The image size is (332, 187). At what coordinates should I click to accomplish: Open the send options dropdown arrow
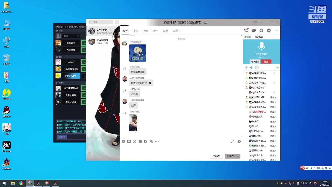(238, 156)
